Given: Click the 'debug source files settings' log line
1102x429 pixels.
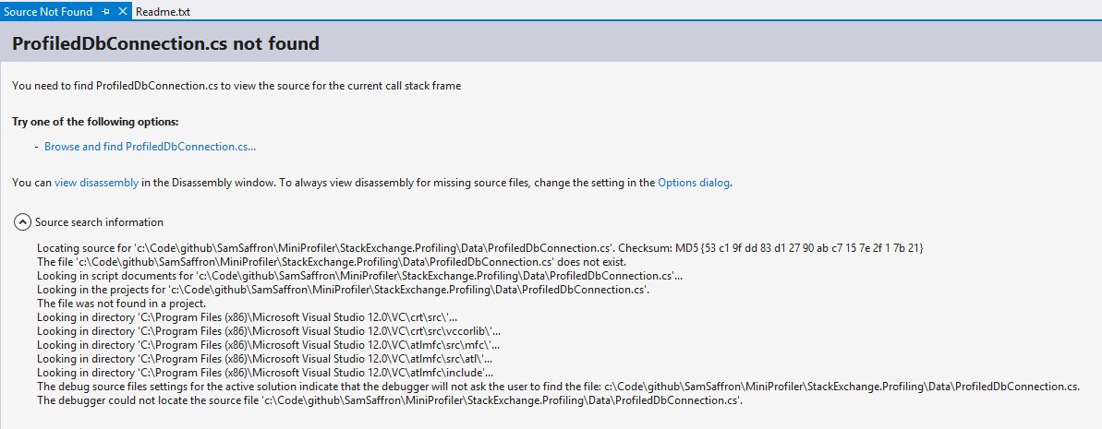Looking at the screenshot, I should 558,387.
